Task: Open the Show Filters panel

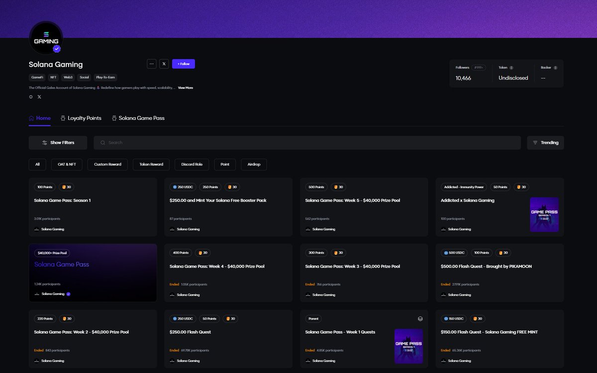Action: [58, 143]
